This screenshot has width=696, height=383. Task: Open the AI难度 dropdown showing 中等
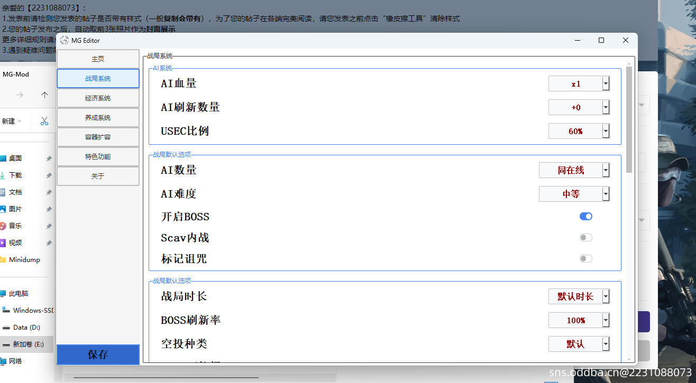574,194
